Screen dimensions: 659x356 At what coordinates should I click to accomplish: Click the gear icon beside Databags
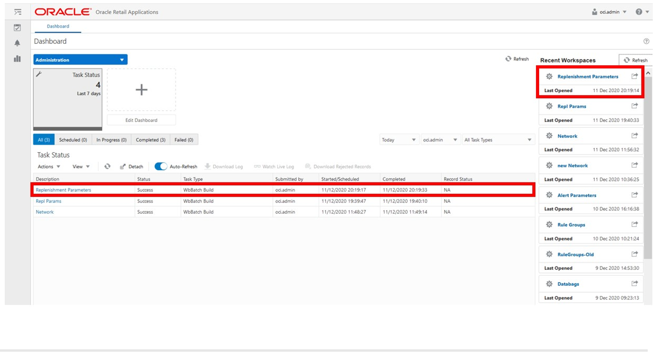[549, 284]
